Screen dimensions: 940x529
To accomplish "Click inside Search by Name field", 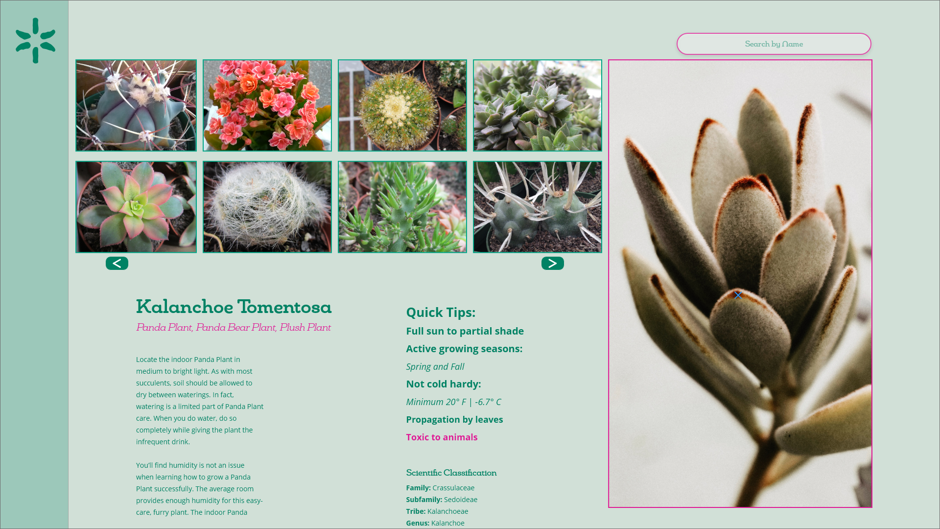I will point(774,44).
